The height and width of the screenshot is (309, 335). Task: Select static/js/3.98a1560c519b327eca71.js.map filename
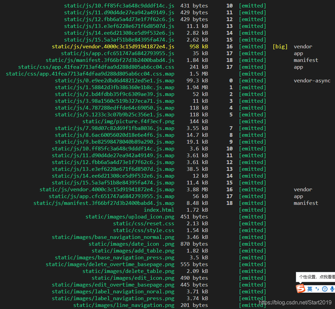coord(114,101)
